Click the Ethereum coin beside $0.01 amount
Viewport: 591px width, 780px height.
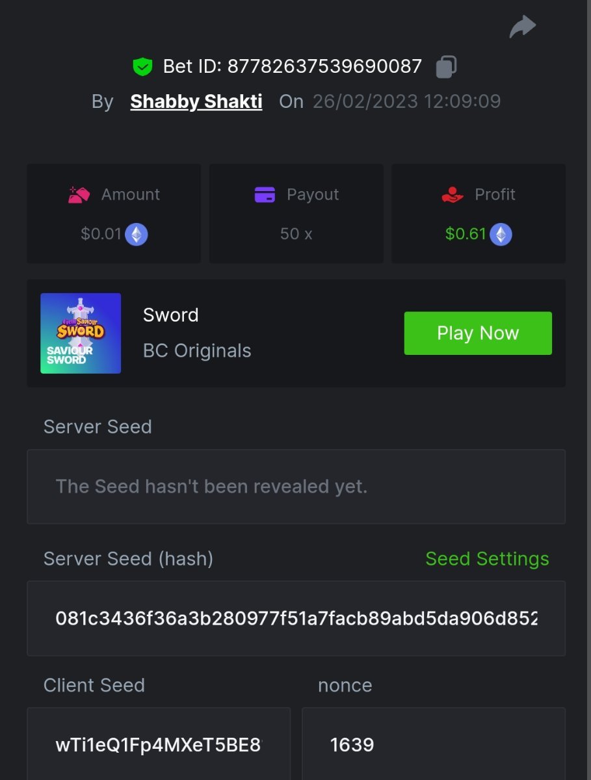(137, 234)
